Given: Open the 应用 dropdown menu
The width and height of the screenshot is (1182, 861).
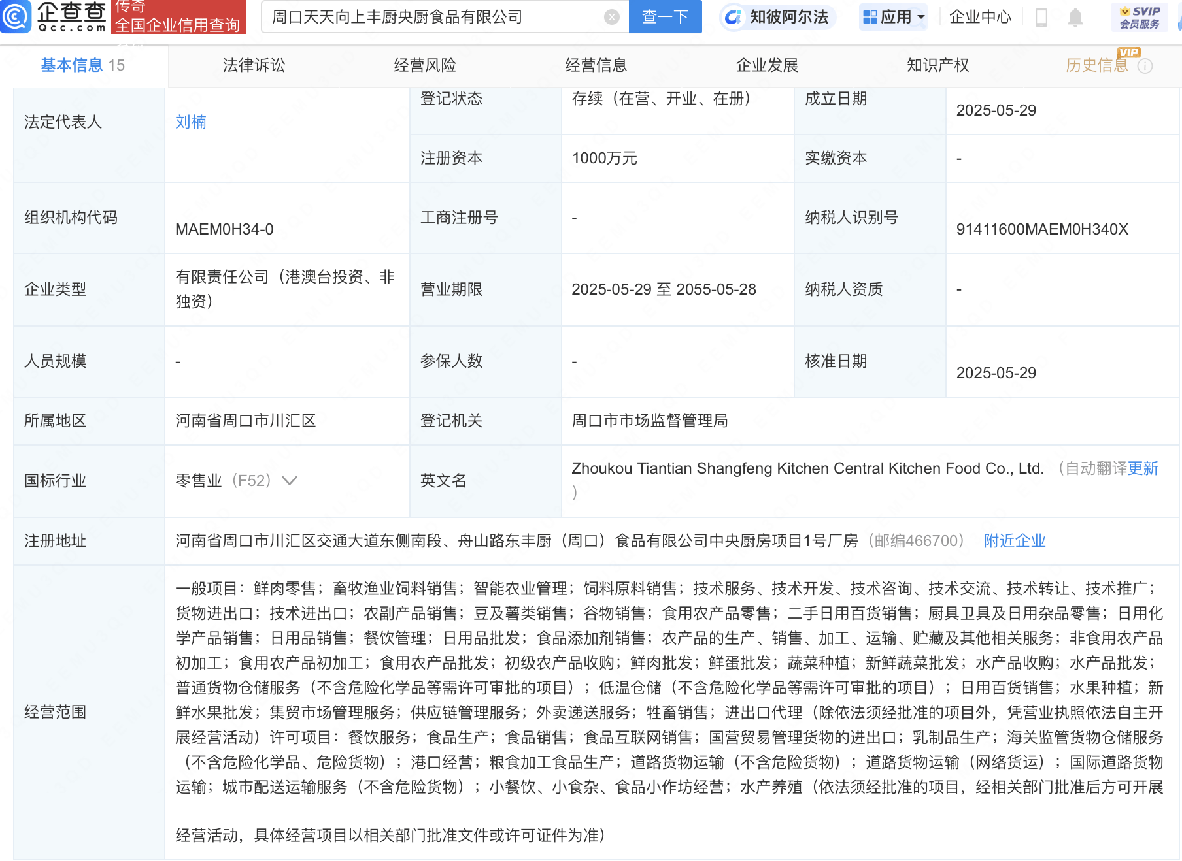Looking at the screenshot, I should [x=893, y=17].
